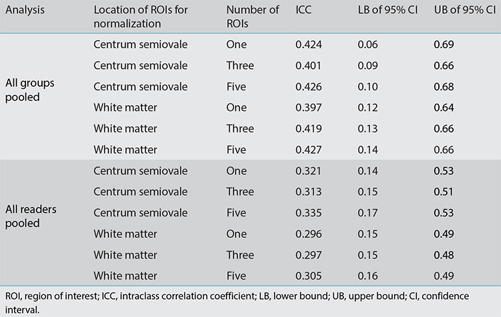The image size is (501, 317).
Task: Click the "Number of ROIs" column header
Action: (253, 17)
